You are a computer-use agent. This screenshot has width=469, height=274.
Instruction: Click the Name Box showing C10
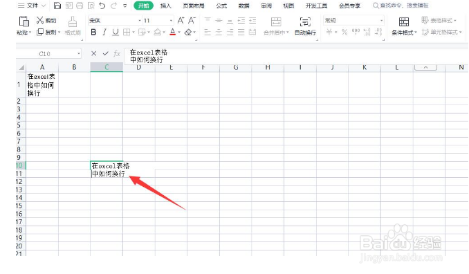[x=45, y=54]
